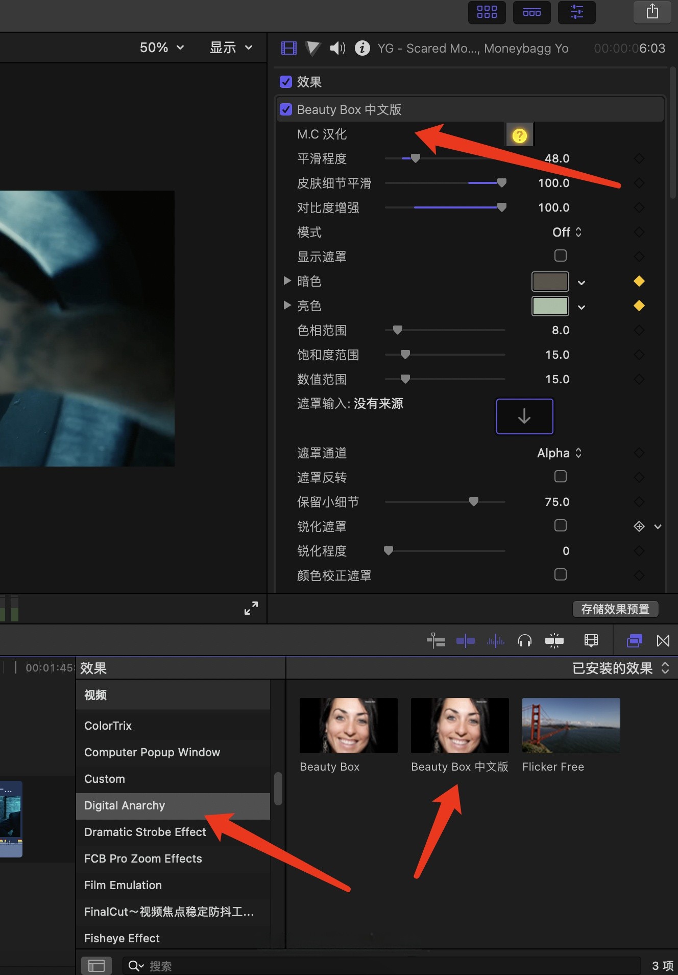
Task: Select the Custom effects category
Action: 173,779
